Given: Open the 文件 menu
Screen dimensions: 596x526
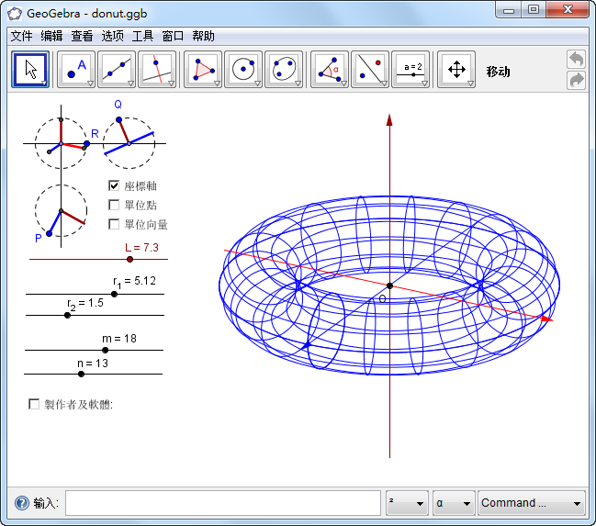Looking at the screenshot, I should point(21,36).
